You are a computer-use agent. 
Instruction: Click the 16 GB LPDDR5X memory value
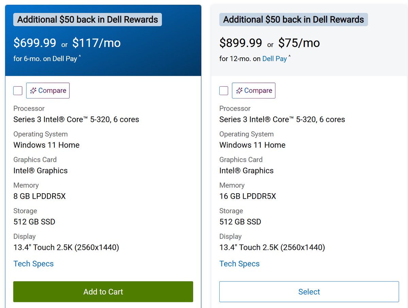(248, 196)
